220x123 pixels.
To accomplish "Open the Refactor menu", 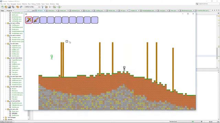I will point(24,4).
